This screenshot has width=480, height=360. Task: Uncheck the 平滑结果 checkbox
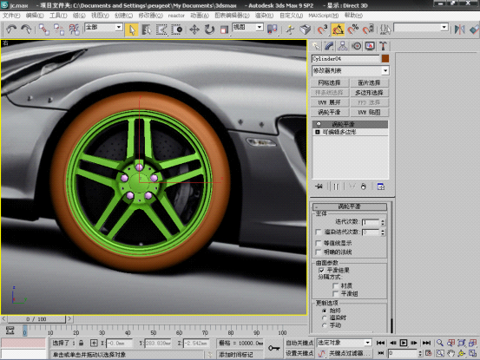click(321, 270)
